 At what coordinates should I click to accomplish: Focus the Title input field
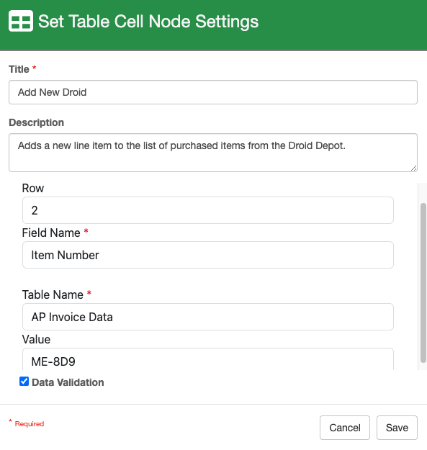point(213,92)
